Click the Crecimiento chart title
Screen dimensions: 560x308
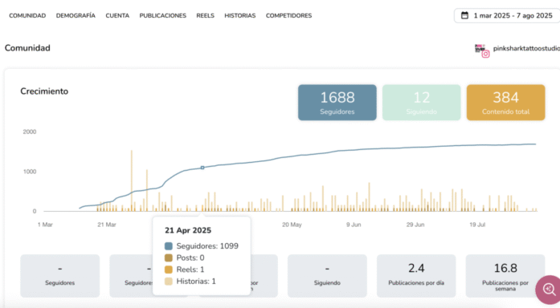click(44, 91)
